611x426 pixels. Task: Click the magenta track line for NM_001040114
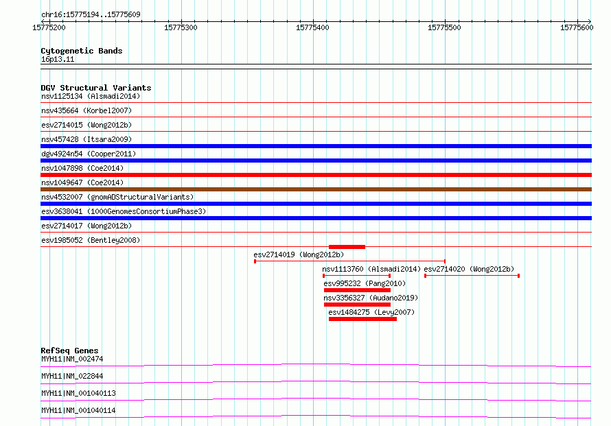(x=316, y=416)
